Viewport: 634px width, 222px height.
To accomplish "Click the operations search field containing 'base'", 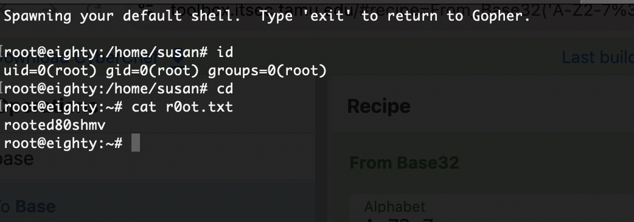I will [x=158, y=158].
